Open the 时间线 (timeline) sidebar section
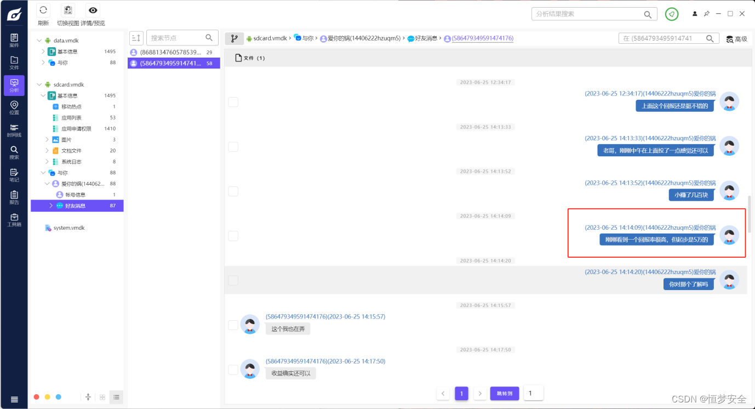Image resolution: width=755 pixels, height=409 pixels. pos(14,130)
